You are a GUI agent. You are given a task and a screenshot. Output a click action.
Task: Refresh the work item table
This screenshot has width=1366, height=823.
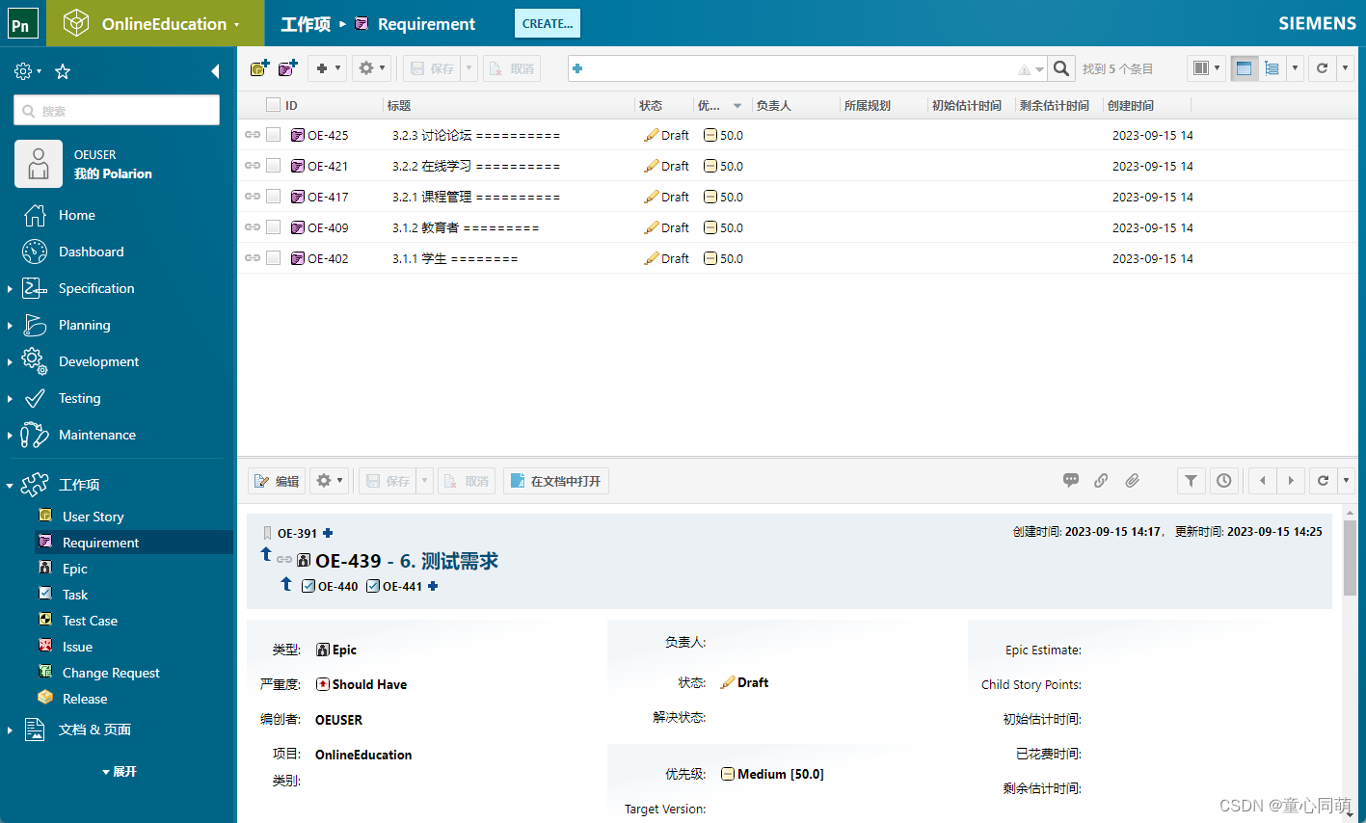1322,67
